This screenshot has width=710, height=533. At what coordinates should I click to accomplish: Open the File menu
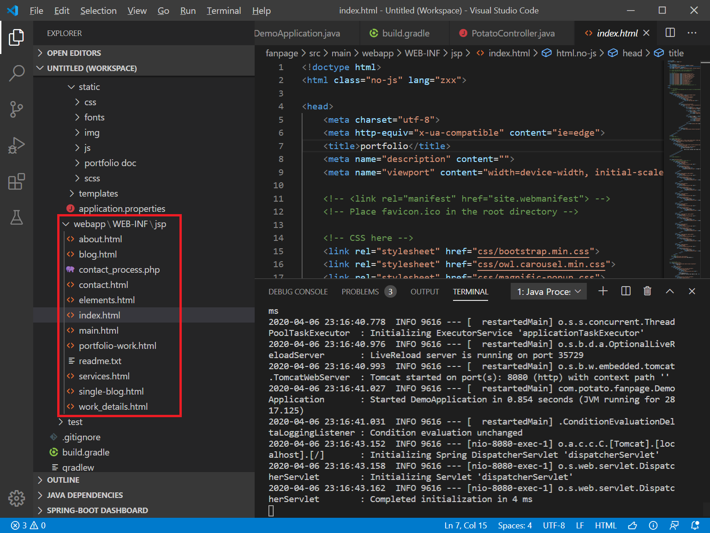(x=36, y=11)
